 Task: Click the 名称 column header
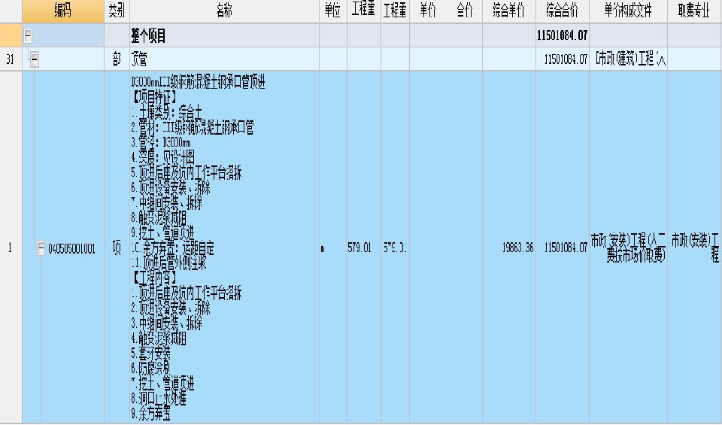(x=224, y=11)
